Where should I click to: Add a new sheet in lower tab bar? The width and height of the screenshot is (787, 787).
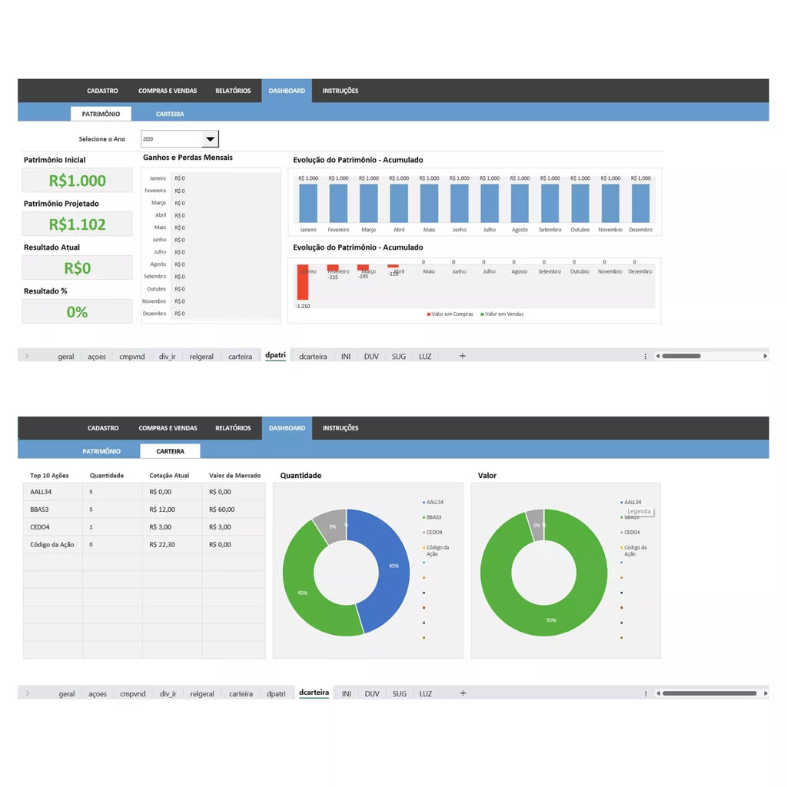[463, 693]
